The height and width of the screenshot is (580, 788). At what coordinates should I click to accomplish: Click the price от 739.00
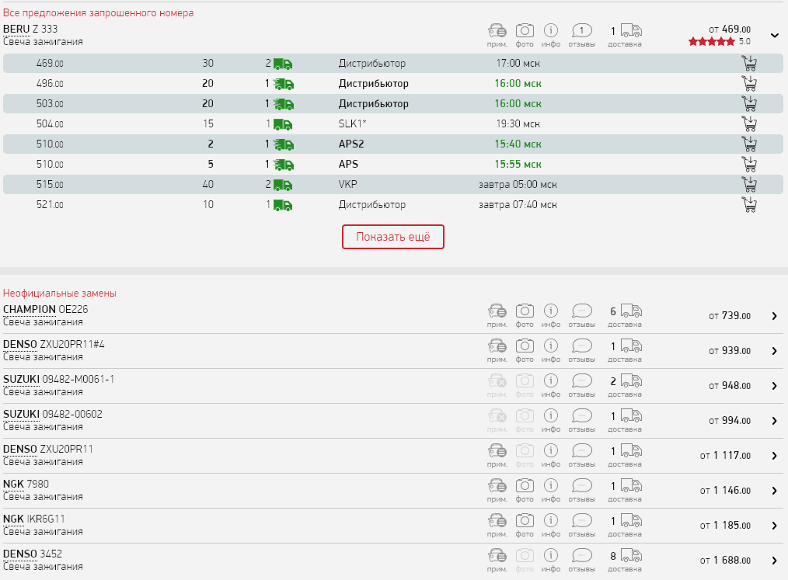pyautogui.click(x=730, y=316)
